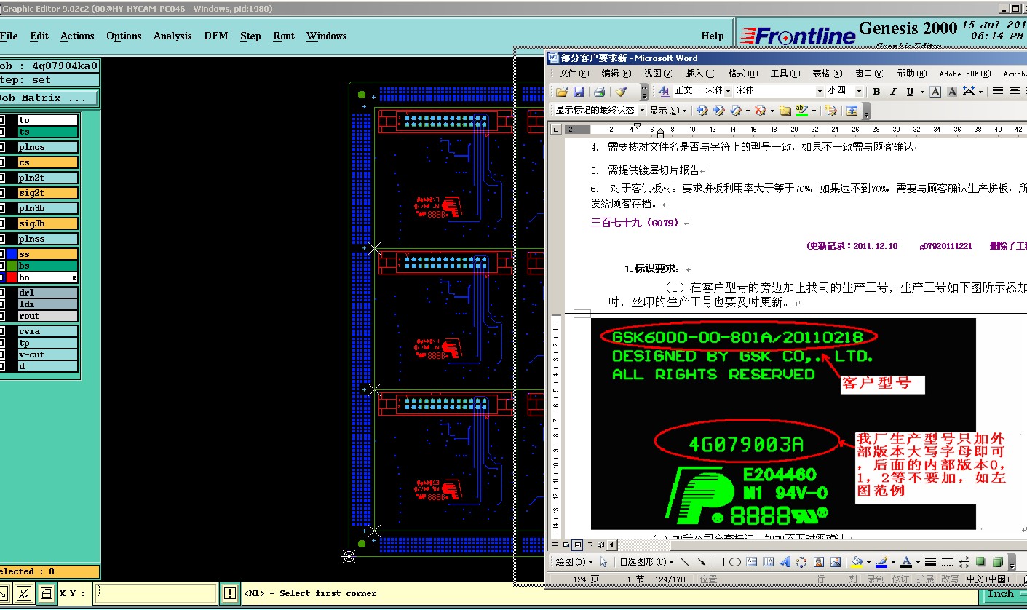Select the Rectangle drawing tool
The width and height of the screenshot is (1027, 610).
coord(718,562)
